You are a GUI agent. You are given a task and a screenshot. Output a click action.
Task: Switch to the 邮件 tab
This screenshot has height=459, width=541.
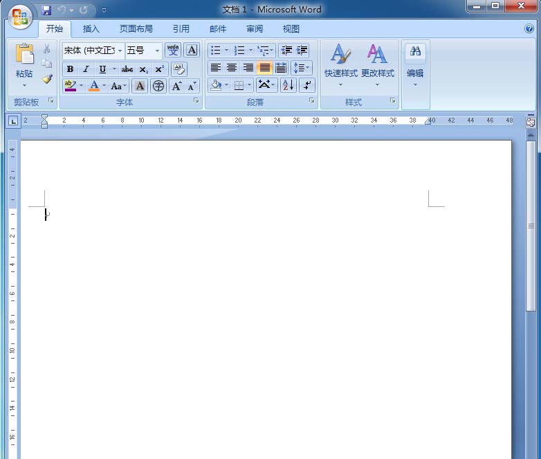coord(218,29)
